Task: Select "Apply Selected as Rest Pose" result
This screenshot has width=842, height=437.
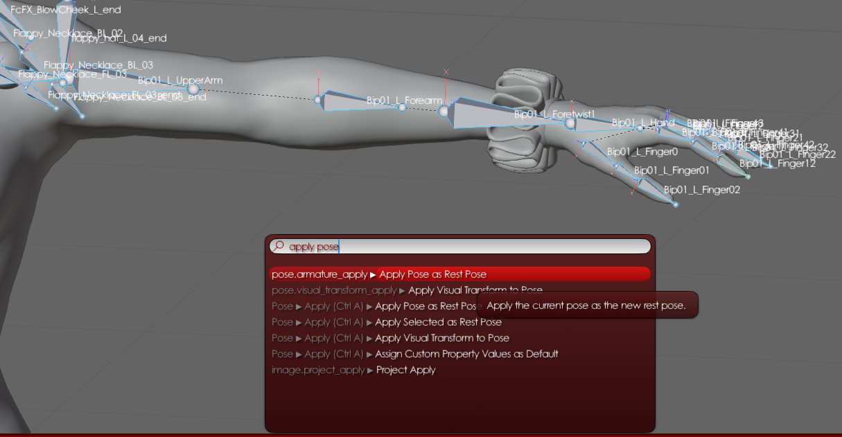Action: [387, 322]
